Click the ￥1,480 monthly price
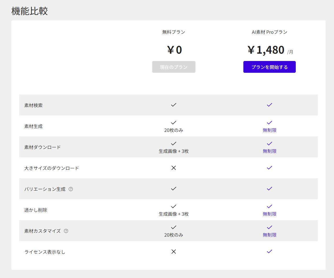 coord(266,50)
